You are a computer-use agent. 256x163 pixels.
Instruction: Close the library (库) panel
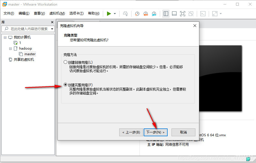coord(52,22)
